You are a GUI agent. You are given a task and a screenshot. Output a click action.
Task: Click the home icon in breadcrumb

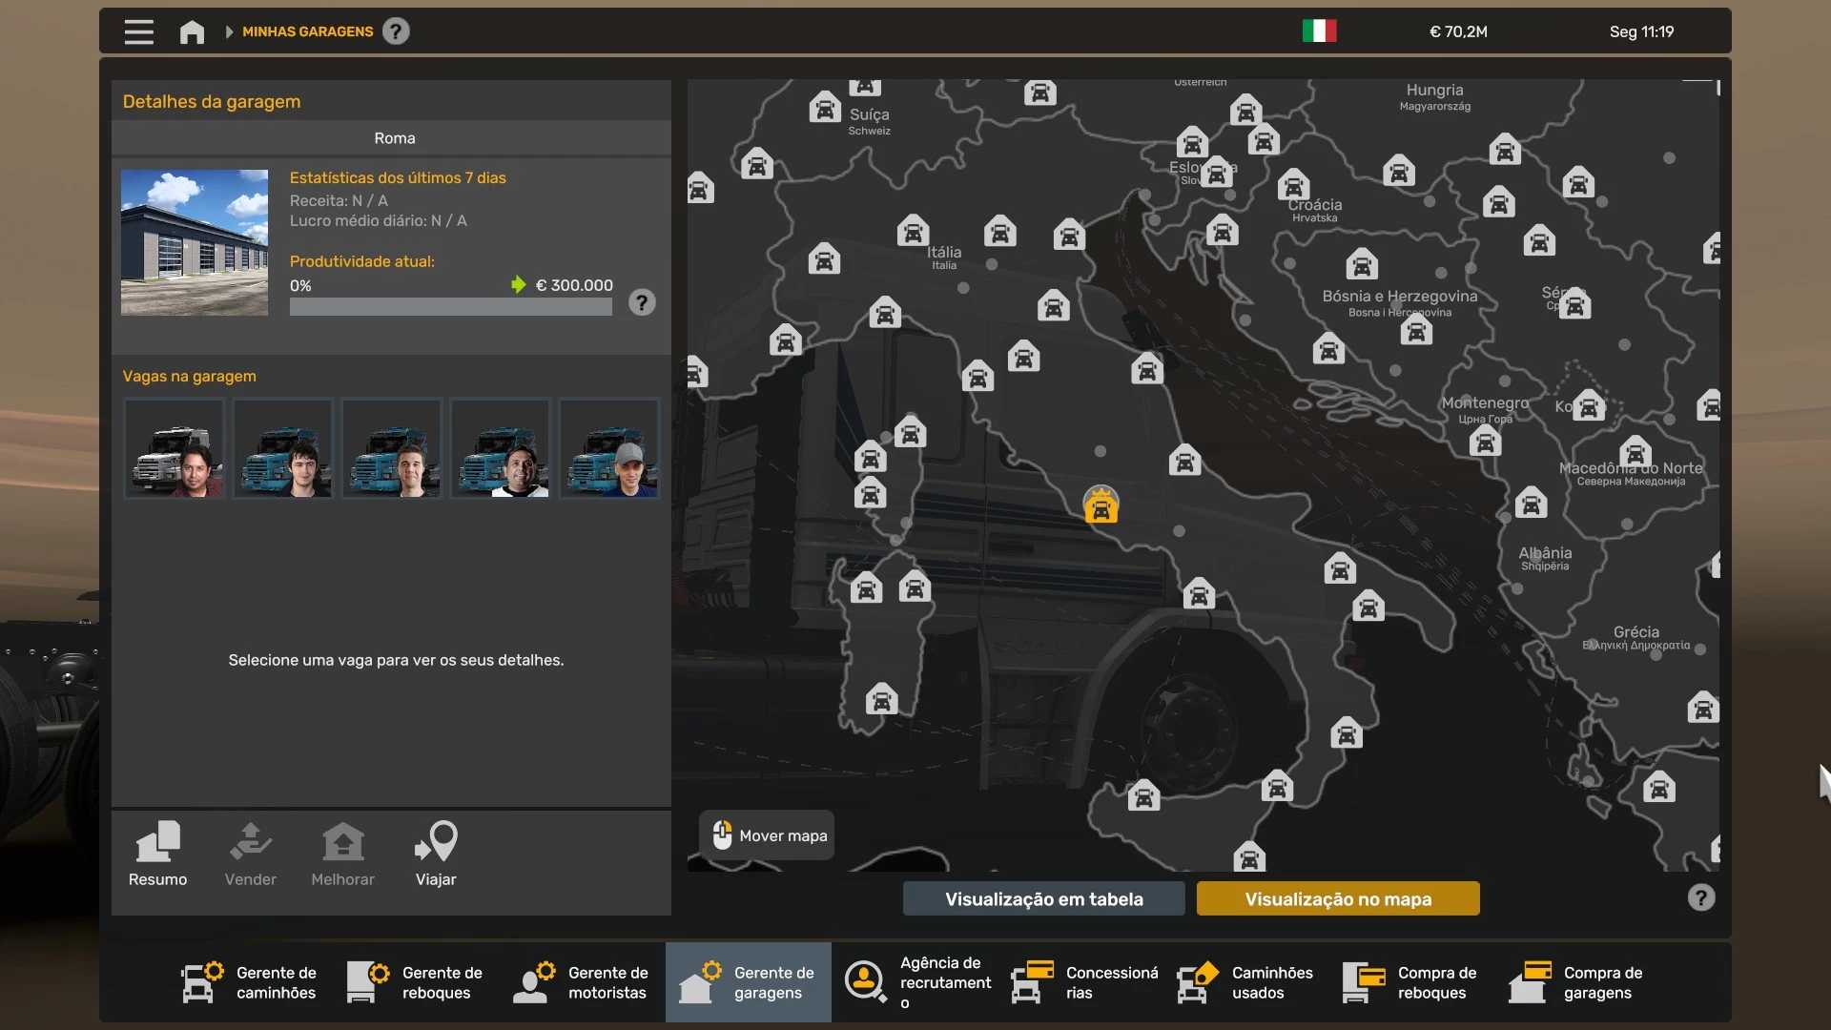point(192,31)
